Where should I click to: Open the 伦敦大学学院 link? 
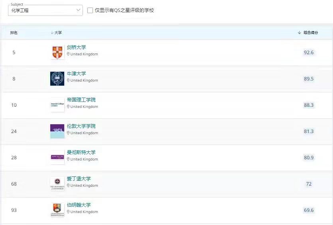(x=81, y=126)
